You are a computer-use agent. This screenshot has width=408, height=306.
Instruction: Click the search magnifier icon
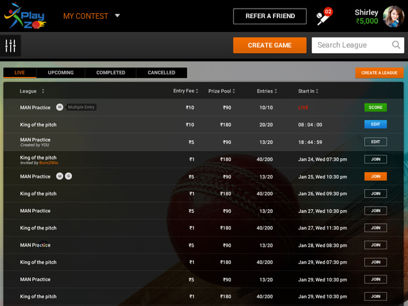coord(395,45)
